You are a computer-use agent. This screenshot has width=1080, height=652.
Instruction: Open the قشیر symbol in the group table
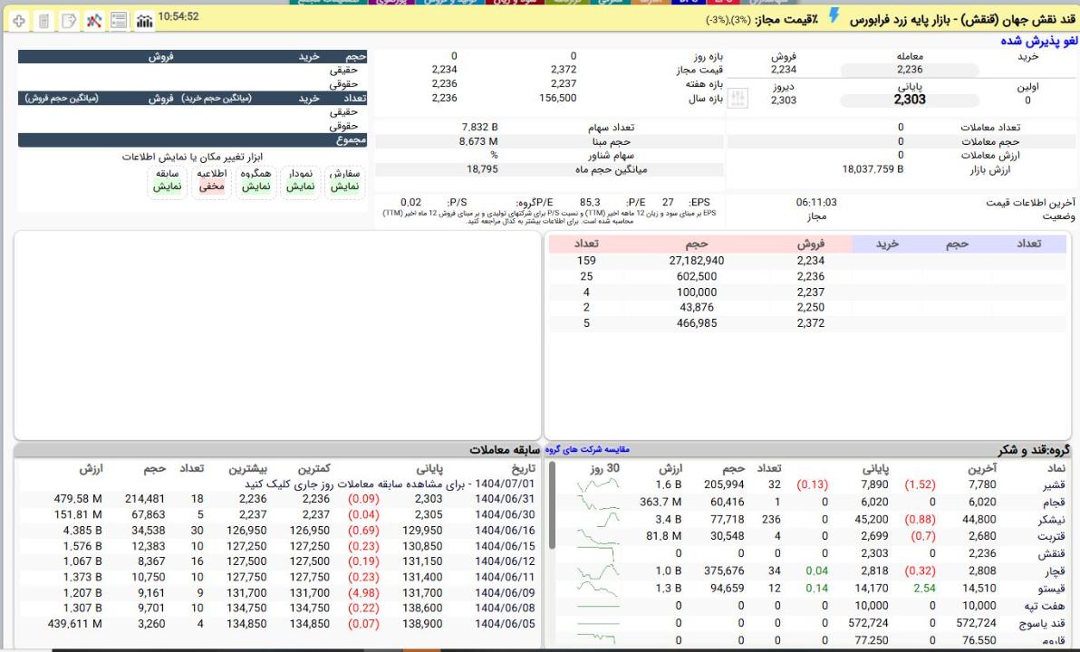coord(1055,484)
